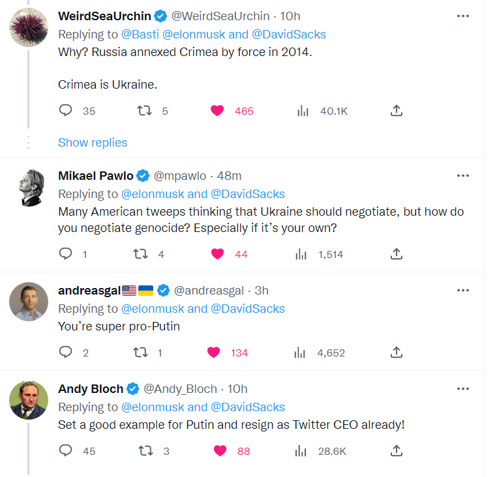Image resolution: width=497 pixels, height=477 pixels.
Task: Share andreasgal's tweet
Action: pos(396,353)
